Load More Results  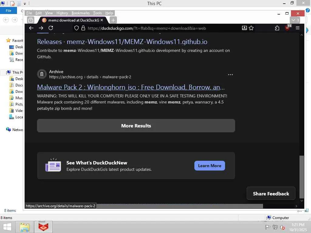136,126
